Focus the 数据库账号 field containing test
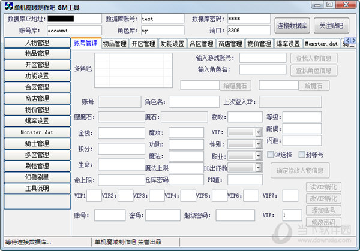 point(163,19)
